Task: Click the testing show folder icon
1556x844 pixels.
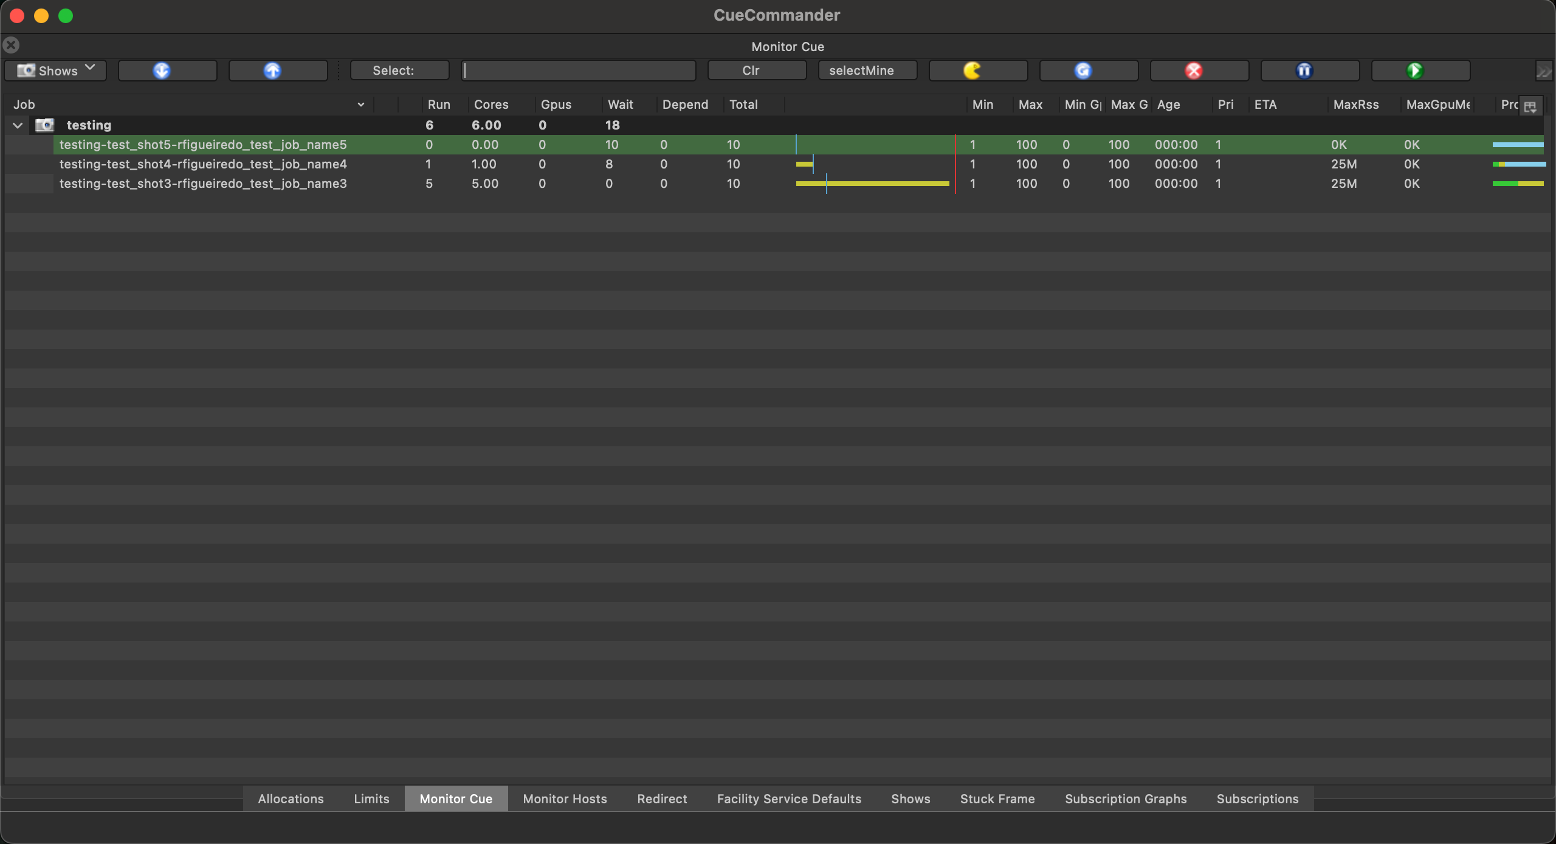Action: click(44, 125)
